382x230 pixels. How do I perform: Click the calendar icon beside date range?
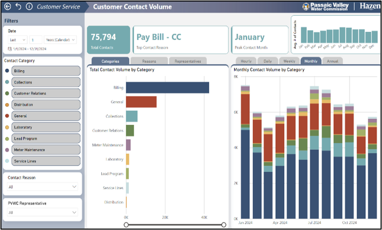10,49
